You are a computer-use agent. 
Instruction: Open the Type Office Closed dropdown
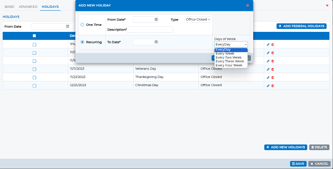pyautogui.click(x=198, y=19)
